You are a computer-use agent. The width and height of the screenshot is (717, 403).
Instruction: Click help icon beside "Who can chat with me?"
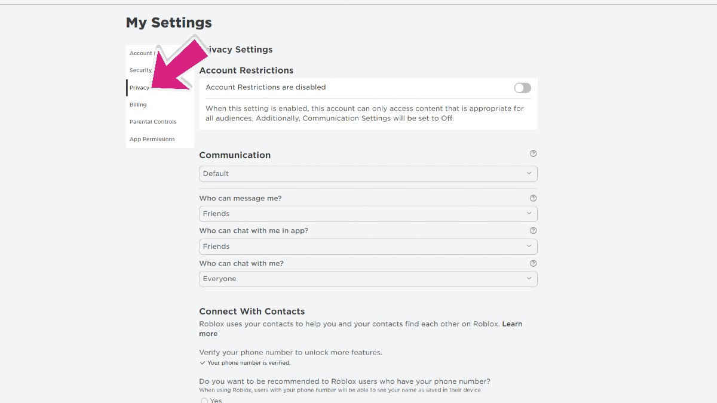coord(533,263)
